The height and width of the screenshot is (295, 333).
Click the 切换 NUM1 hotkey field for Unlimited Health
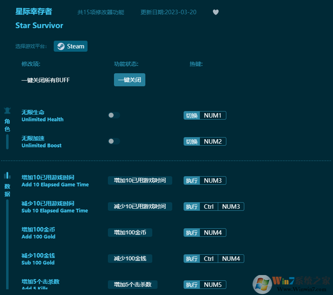(x=205, y=115)
